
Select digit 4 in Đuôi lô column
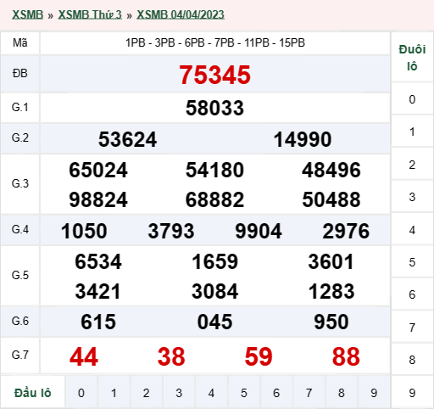pyautogui.click(x=412, y=230)
